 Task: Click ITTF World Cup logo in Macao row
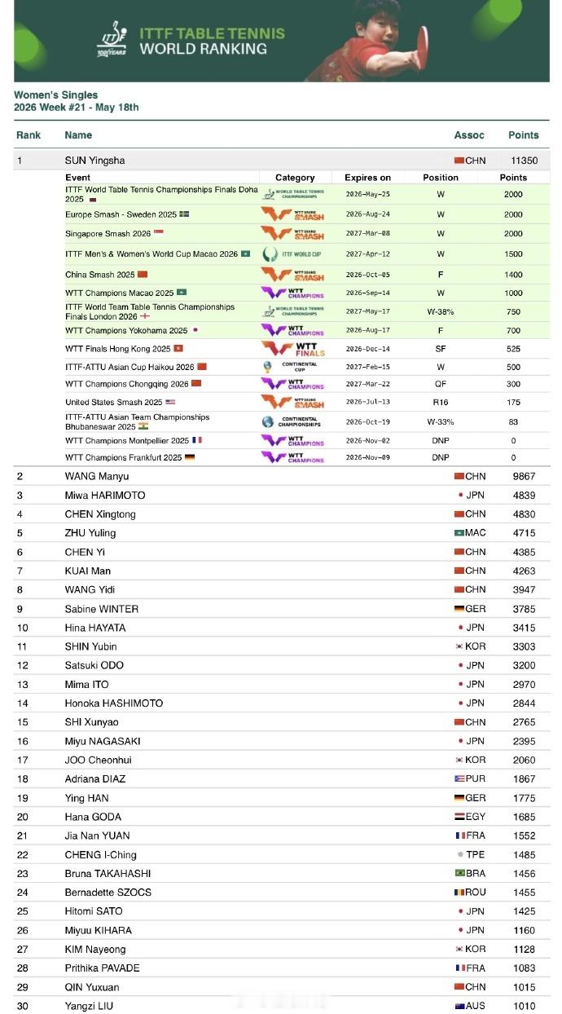pyautogui.click(x=292, y=254)
